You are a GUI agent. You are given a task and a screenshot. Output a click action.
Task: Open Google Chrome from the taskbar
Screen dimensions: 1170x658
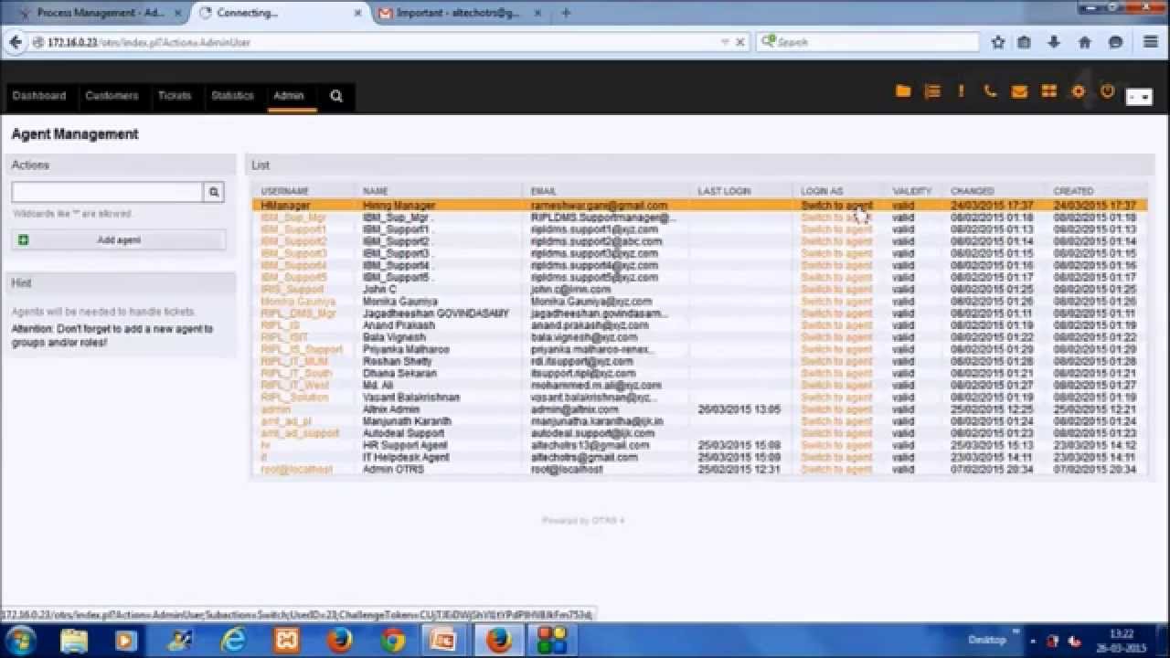[x=393, y=641]
